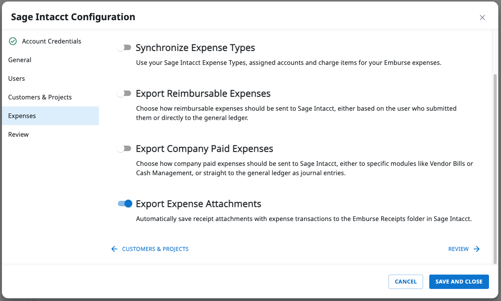This screenshot has width=501, height=301.
Task: Enable Export Company Paid Expenses switch
Action: click(x=124, y=149)
